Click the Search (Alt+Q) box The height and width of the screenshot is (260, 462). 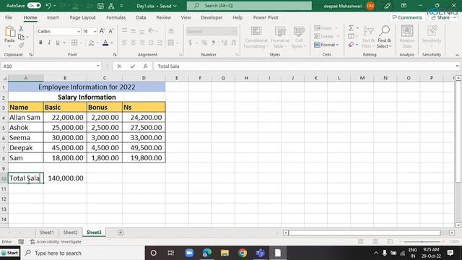click(x=249, y=6)
